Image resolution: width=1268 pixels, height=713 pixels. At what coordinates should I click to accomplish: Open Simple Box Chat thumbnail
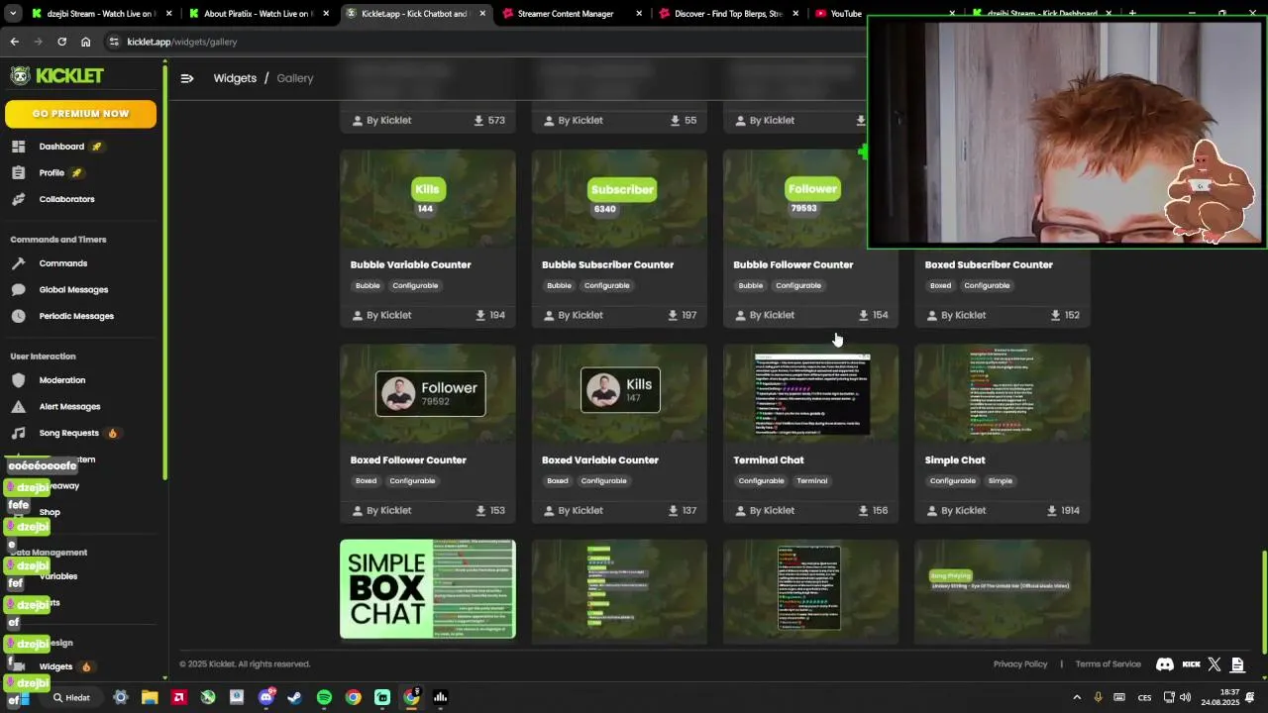[427, 589]
